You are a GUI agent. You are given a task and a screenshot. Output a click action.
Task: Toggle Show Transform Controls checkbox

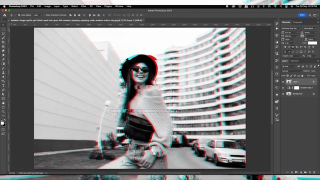tap(44, 15)
